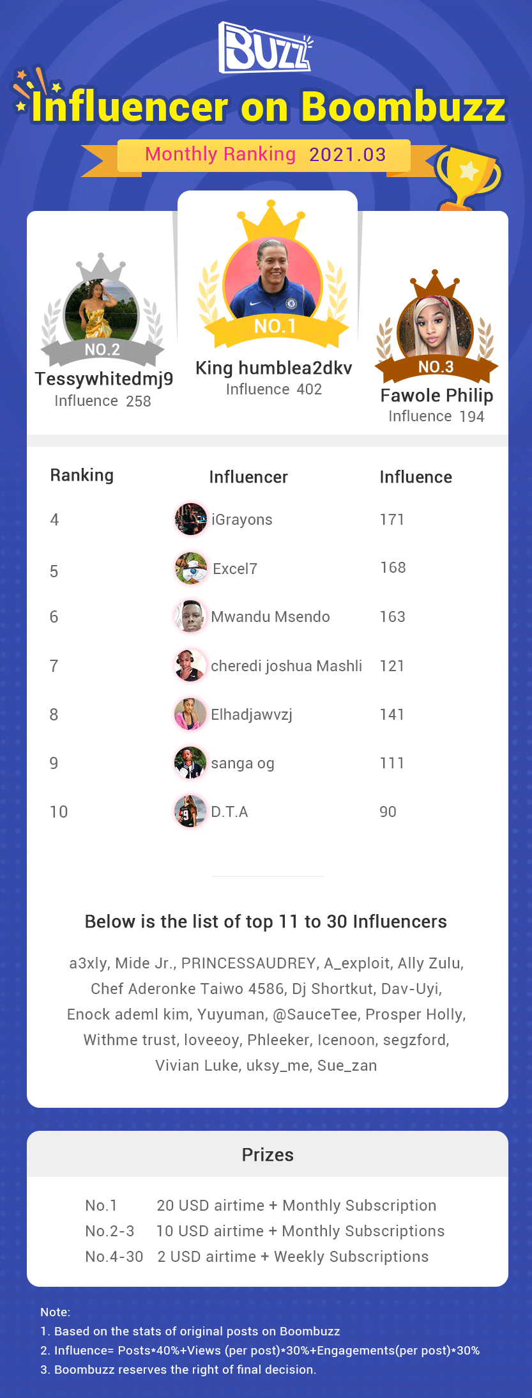Click iGrayons profile picture
532x1398 pixels.
point(190,519)
